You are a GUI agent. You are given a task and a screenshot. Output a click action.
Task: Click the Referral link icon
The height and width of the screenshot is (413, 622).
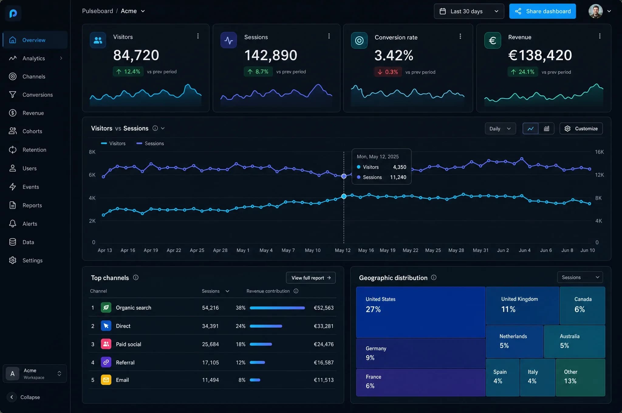point(106,362)
